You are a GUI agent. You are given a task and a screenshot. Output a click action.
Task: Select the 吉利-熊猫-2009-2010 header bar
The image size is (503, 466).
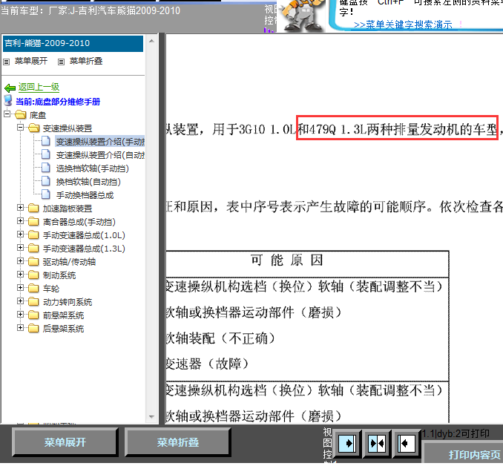73,43
